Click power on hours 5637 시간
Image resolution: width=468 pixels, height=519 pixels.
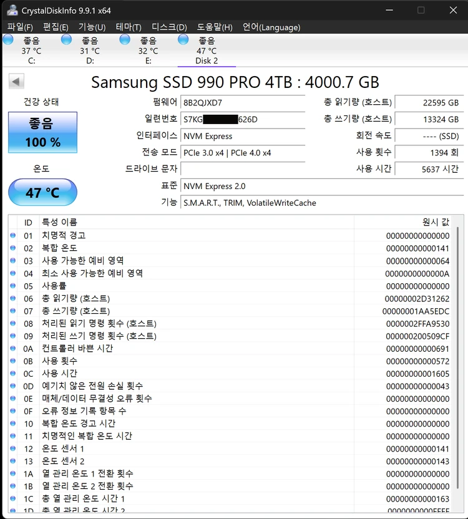pyautogui.click(x=429, y=169)
